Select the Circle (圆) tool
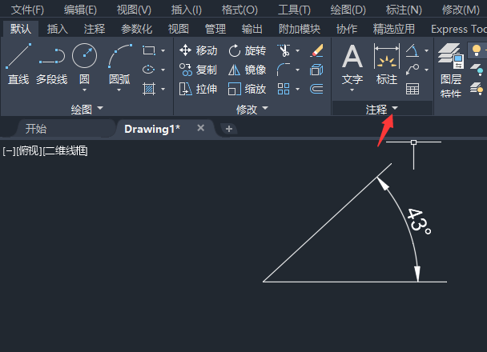 (x=84, y=62)
